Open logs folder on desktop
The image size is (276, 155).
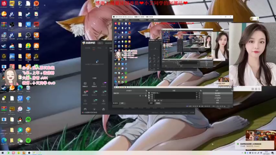pos(20,46)
